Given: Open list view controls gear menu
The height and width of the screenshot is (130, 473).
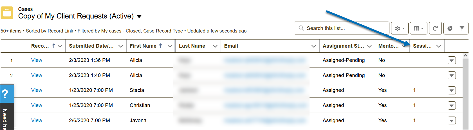Looking at the screenshot, I should [x=400, y=28].
